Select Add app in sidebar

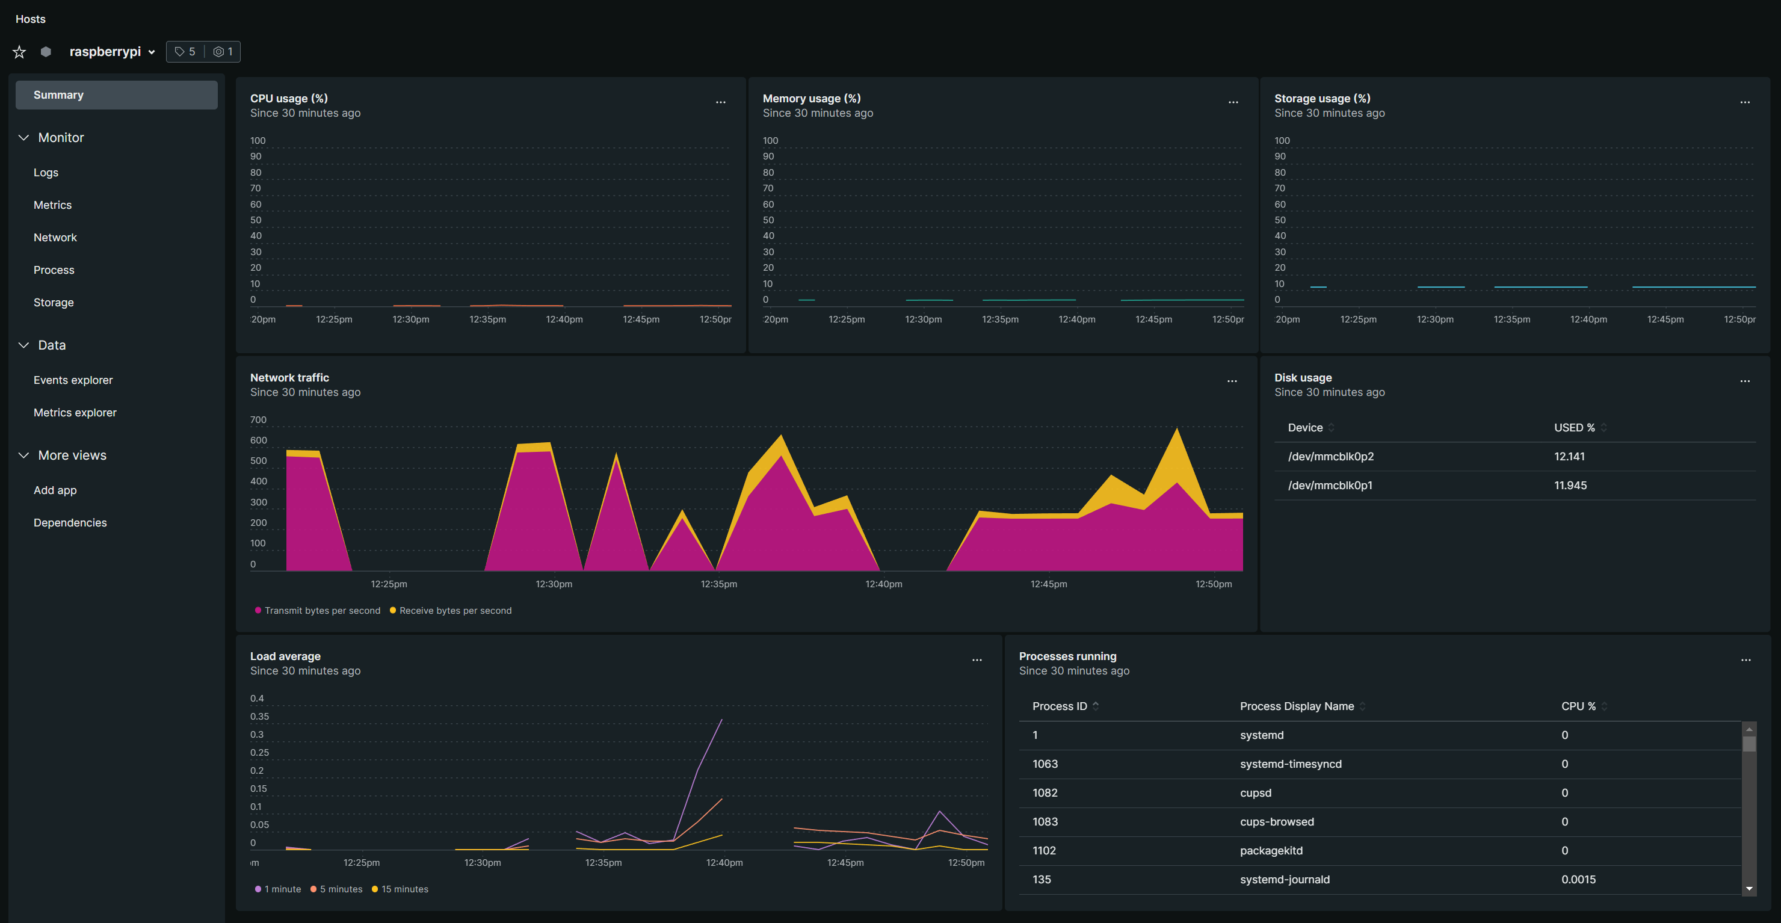[x=55, y=490]
